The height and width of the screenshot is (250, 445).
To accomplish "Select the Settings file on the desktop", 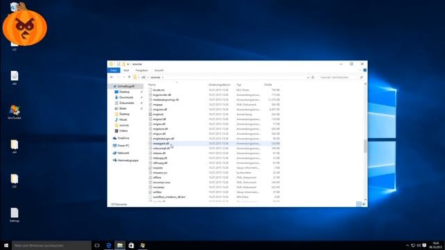I will (x=15, y=215).
